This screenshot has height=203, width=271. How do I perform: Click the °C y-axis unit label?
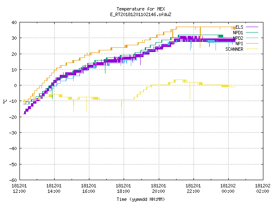click(5, 101)
